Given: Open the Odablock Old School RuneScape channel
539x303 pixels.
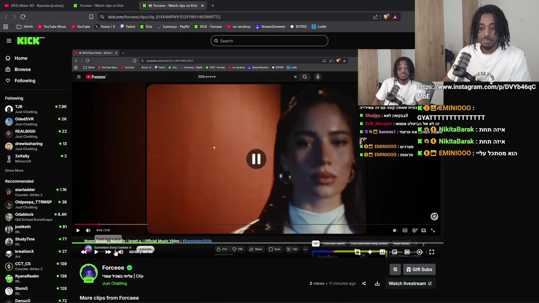Looking at the screenshot, I should 36,217.
